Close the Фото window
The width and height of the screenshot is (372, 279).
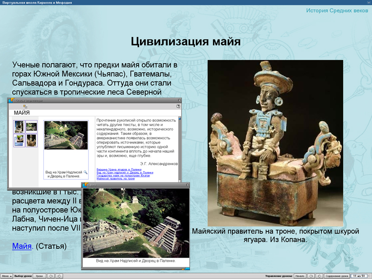tap(188, 185)
